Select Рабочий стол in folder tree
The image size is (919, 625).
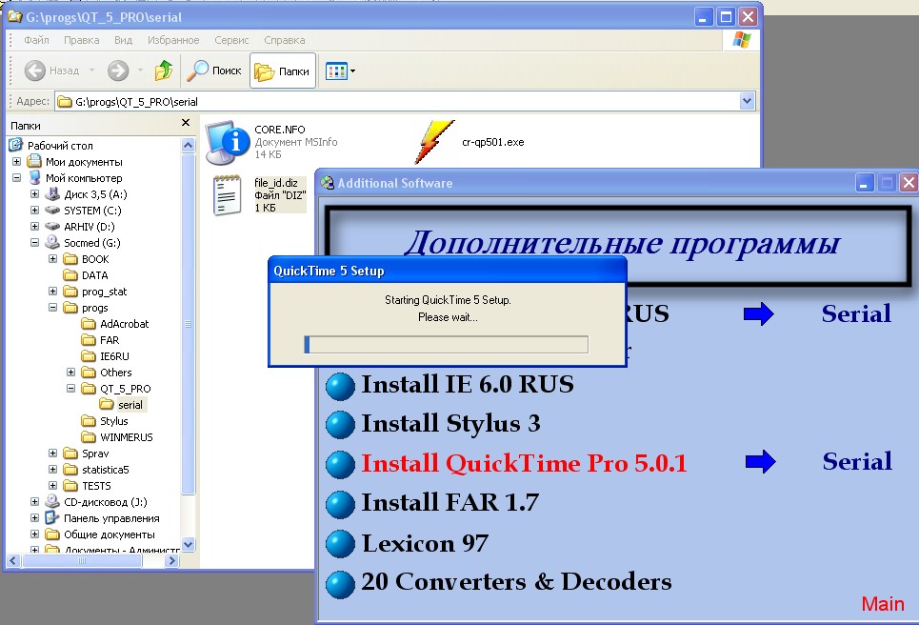(51, 146)
